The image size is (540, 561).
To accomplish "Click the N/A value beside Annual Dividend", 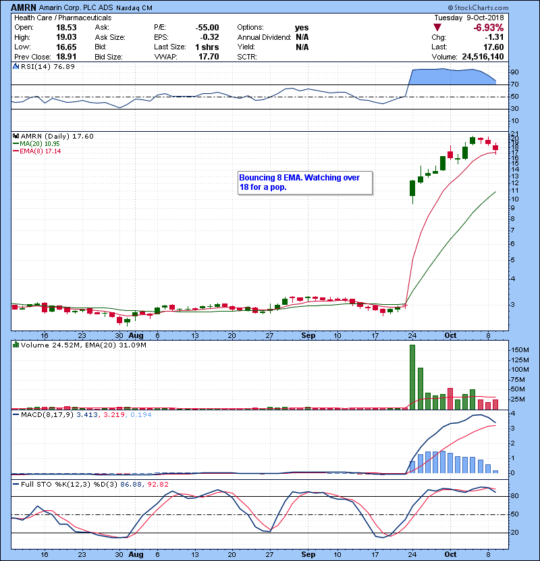I will [302, 37].
